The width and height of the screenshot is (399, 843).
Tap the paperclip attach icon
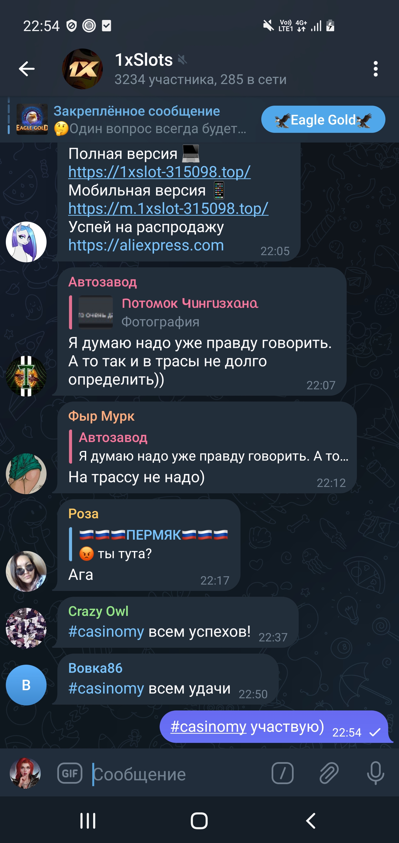(x=329, y=774)
